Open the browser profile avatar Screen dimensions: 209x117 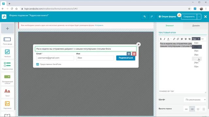pos(201,9)
